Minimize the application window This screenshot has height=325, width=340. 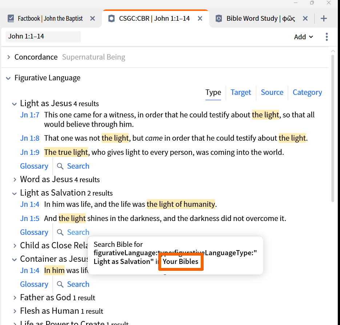pyautogui.click(x=296, y=3)
